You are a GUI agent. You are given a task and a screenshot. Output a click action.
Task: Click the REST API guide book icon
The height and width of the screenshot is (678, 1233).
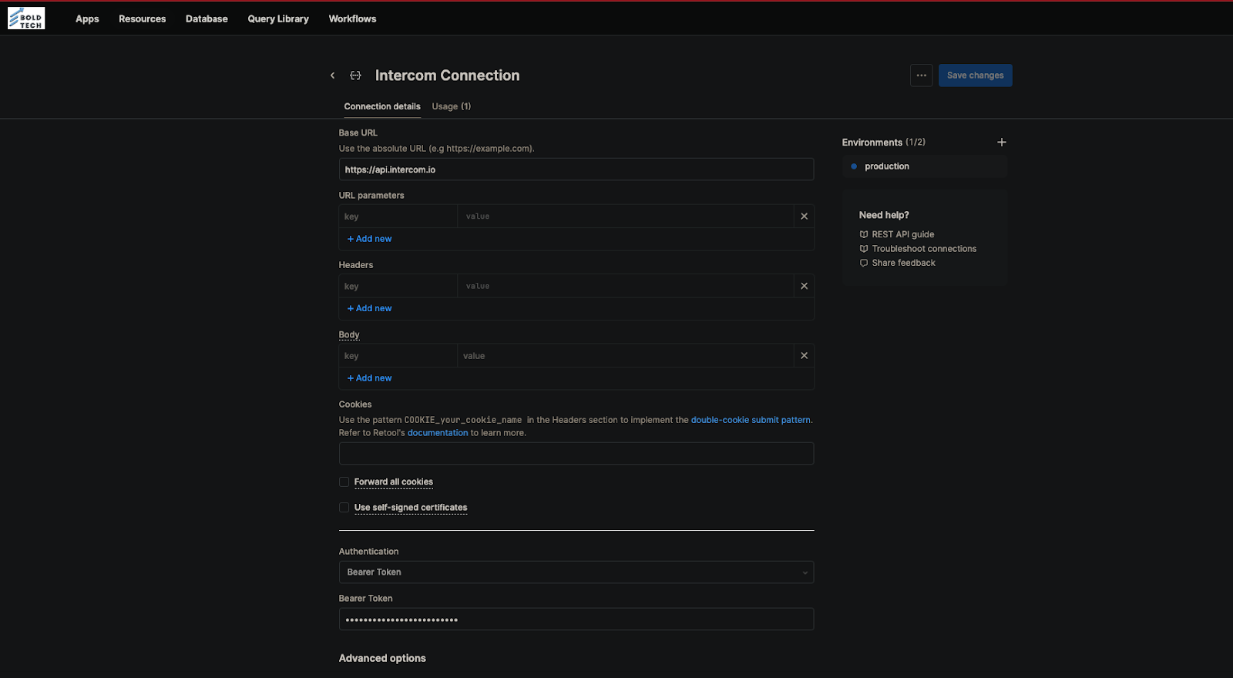coord(863,234)
